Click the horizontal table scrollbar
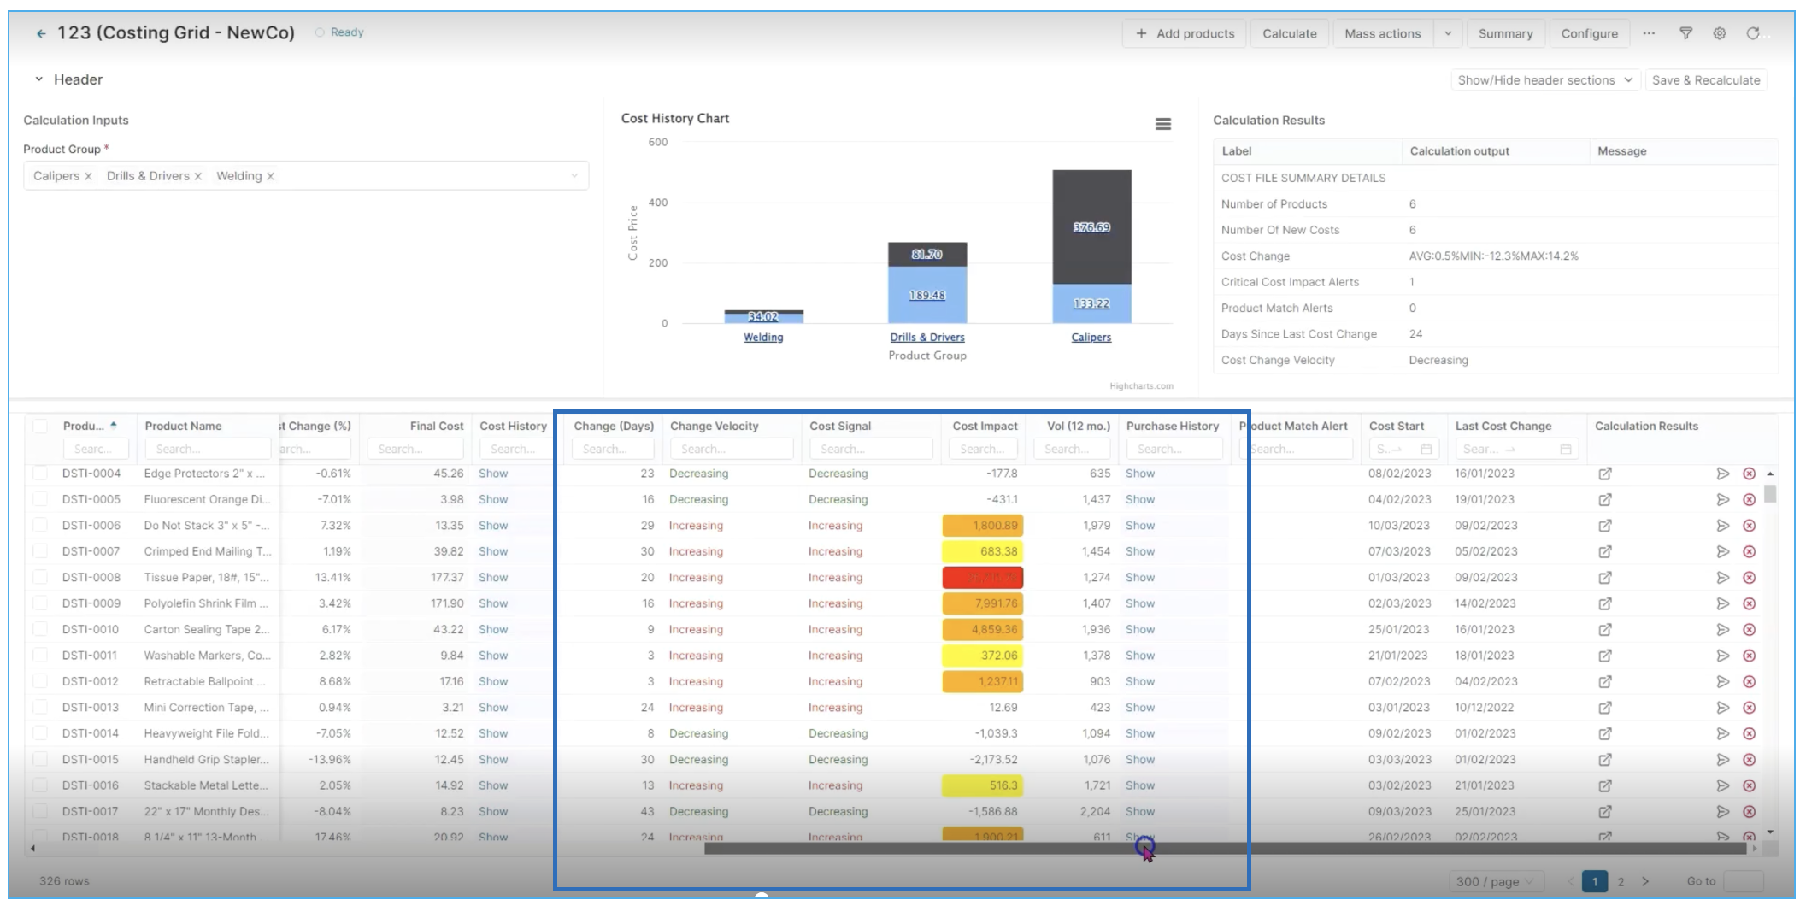Viewport: 1800px width, 906px height. pyautogui.click(x=1224, y=849)
